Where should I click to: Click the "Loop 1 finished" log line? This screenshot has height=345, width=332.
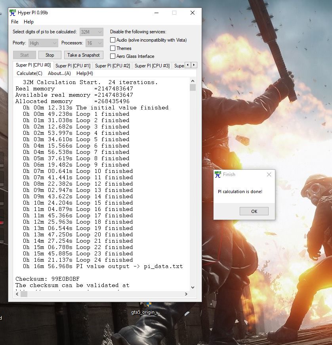pyautogui.click(x=76, y=114)
